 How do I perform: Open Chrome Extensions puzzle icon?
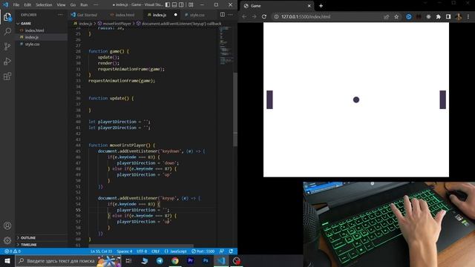pyautogui.click(x=438, y=16)
